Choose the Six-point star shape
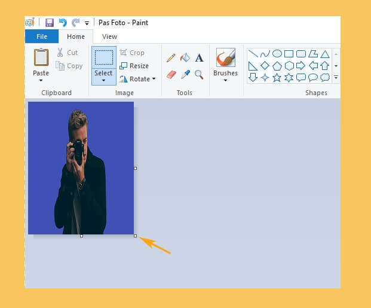Screen dimensions: 371x308 click(x=289, y=78)
